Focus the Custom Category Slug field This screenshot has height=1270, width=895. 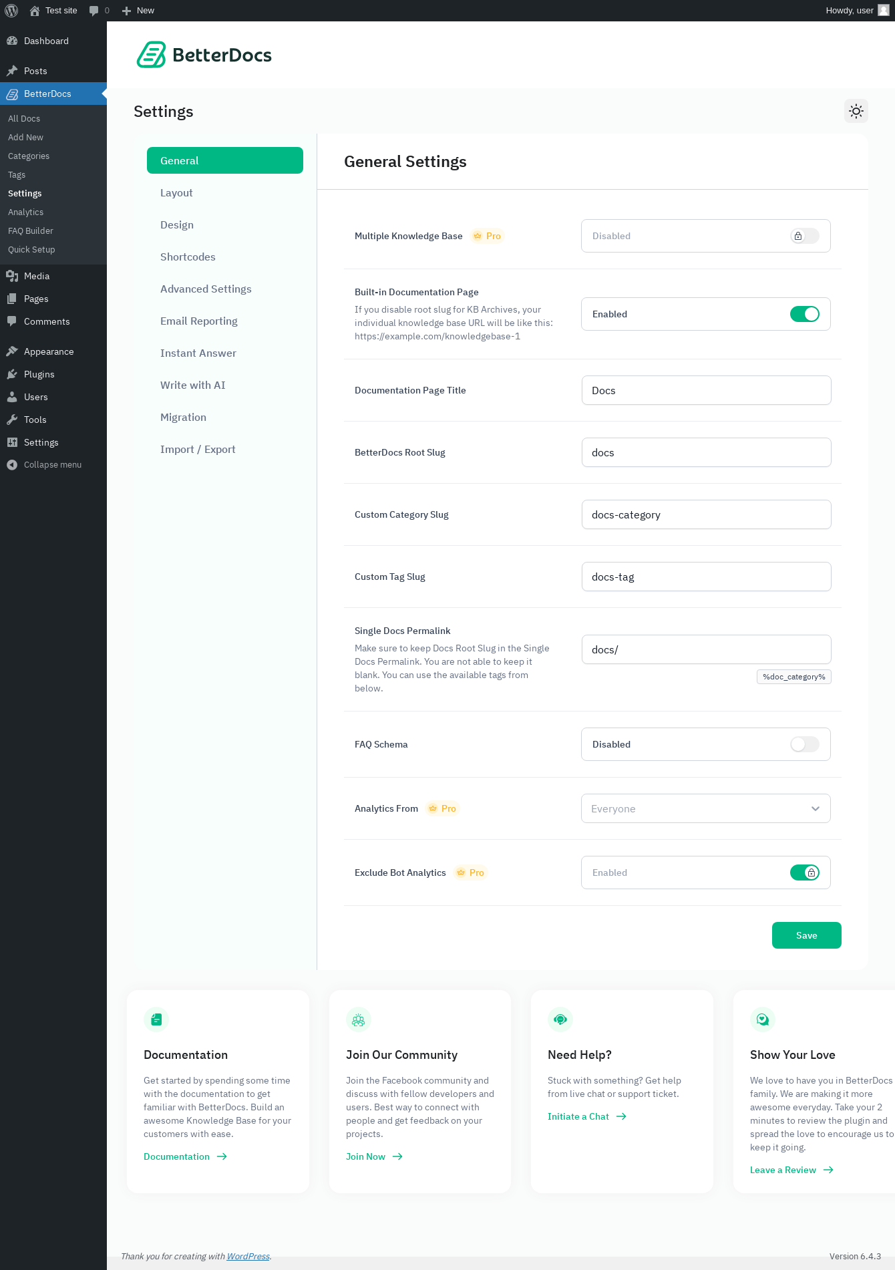(707, 514)
